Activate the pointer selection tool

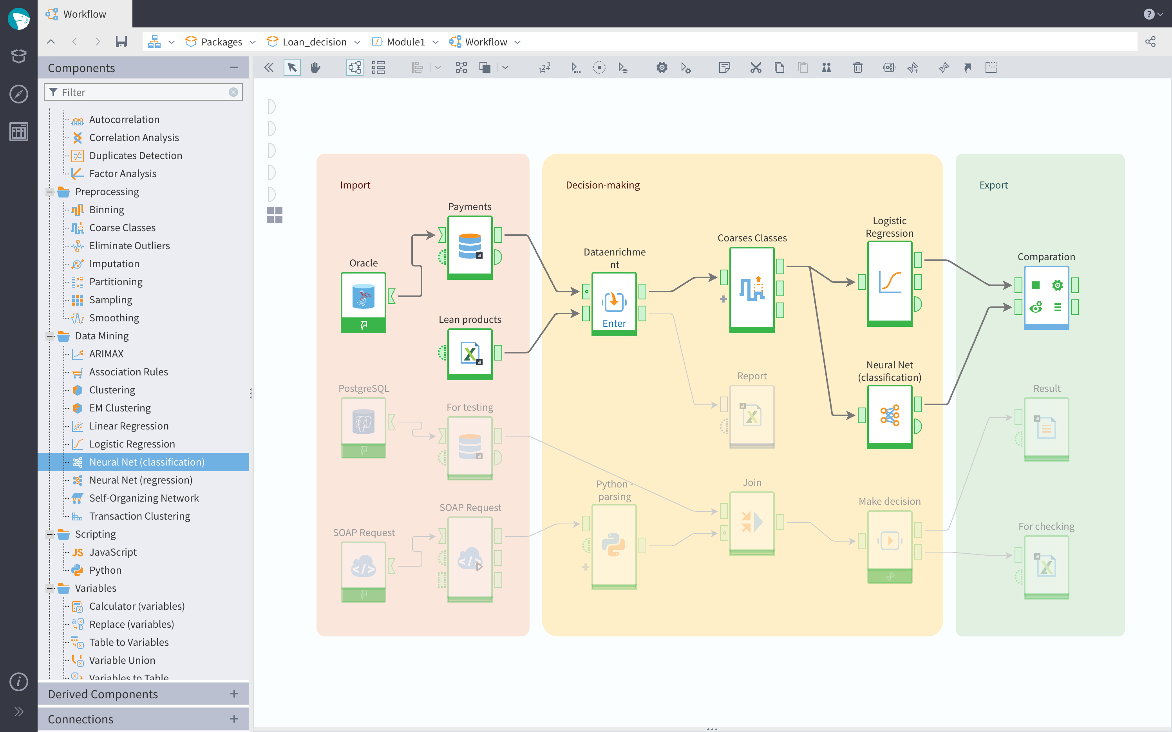point(292,67)
